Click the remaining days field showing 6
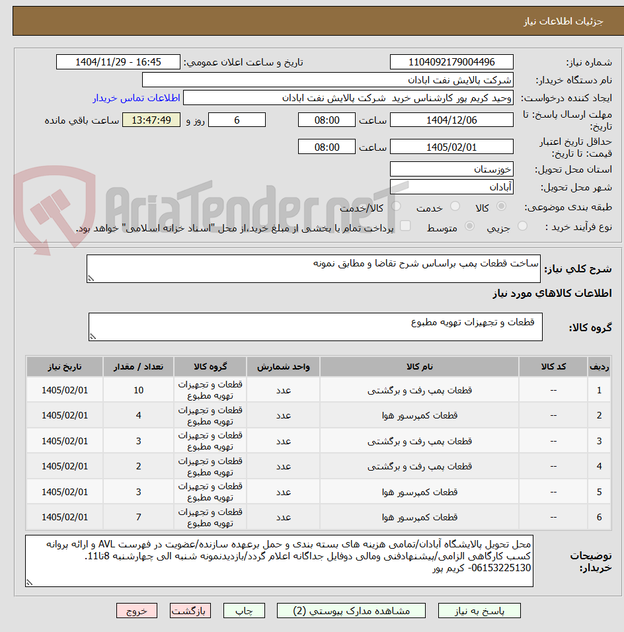The height and width of the screenshot is (632, 624). click(x=237, y=120)
